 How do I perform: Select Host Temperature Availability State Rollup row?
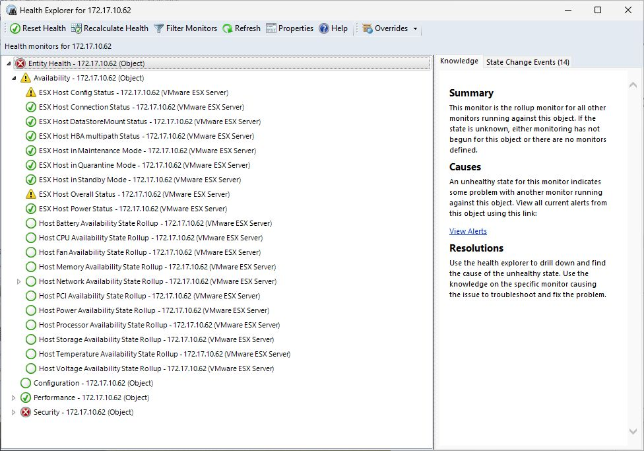coord(165,354)
